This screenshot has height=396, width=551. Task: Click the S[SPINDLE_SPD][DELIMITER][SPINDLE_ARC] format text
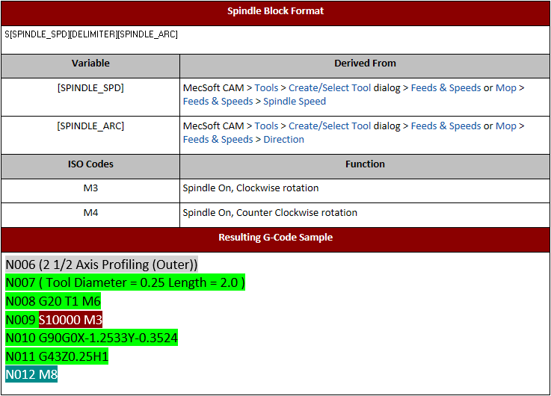click(91, 34)
